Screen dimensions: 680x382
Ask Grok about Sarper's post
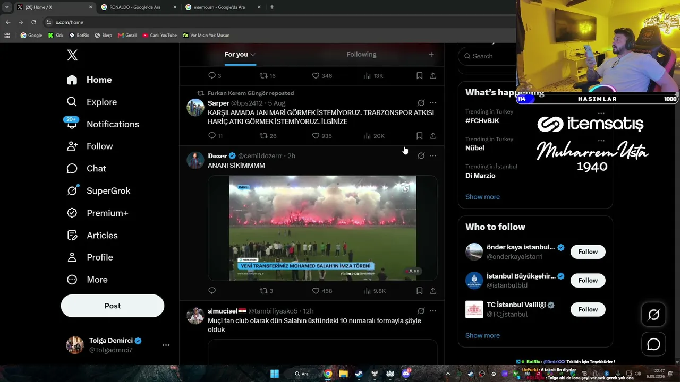click(x=421, y=103)
